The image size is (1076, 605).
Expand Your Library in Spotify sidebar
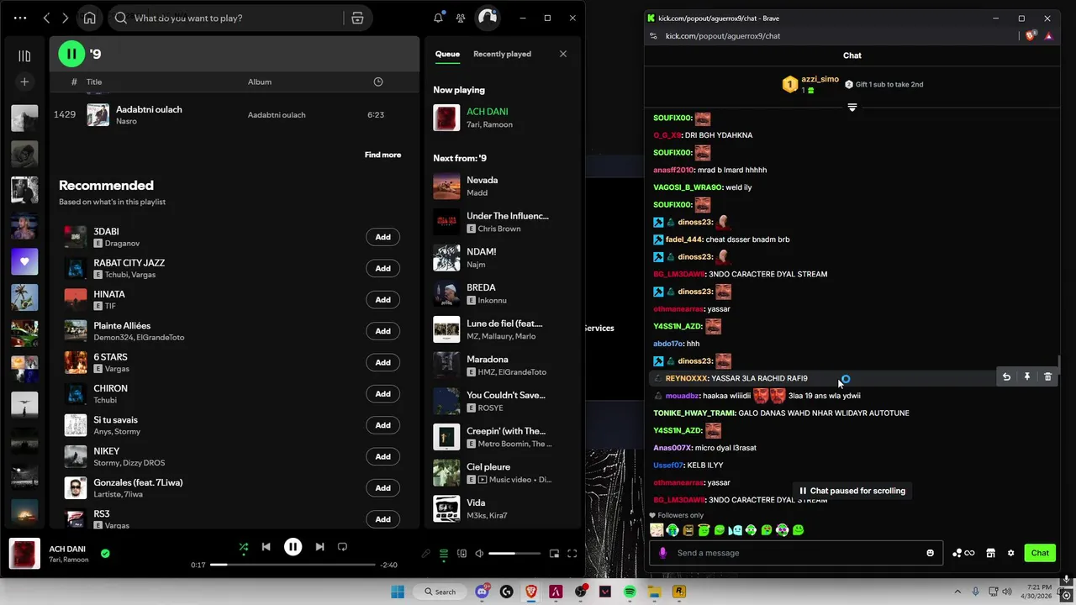click(x=24, y=55)
